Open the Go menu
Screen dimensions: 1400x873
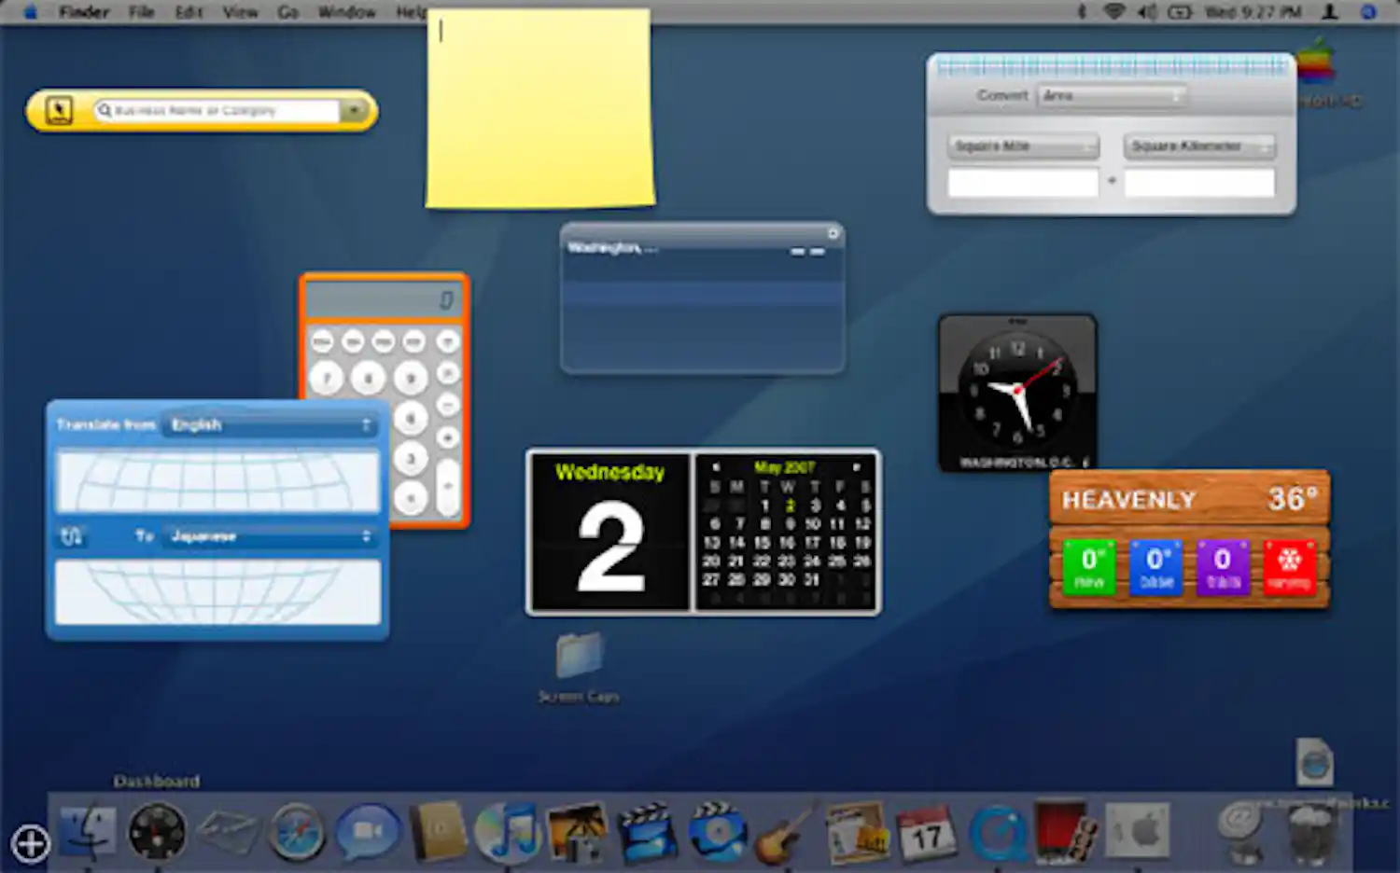(287, 11)
